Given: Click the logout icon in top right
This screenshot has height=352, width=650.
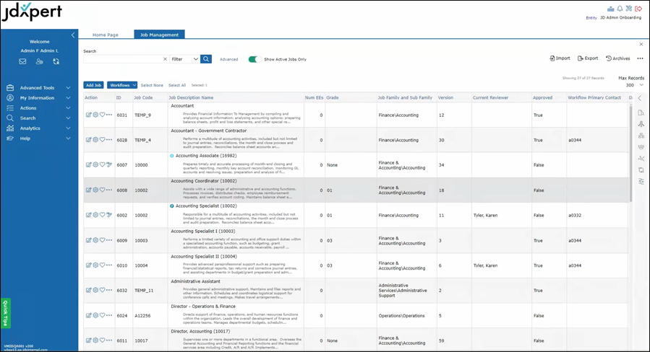Looking at the screenshot, I should pos(638,9).
